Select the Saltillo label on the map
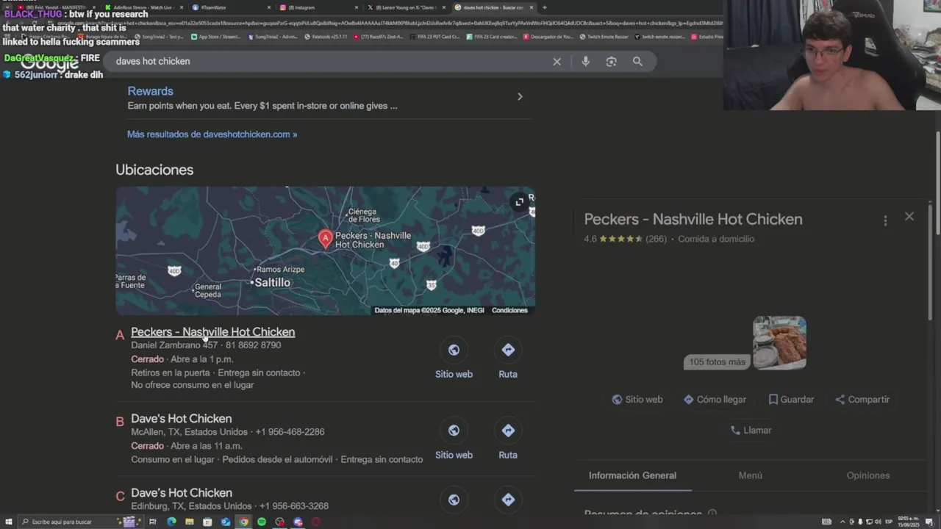This screenshot has height=529, width=941. (x=272, y=283)
